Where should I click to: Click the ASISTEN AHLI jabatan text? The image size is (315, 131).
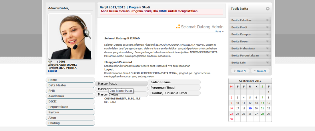click(x=68, y=65)
